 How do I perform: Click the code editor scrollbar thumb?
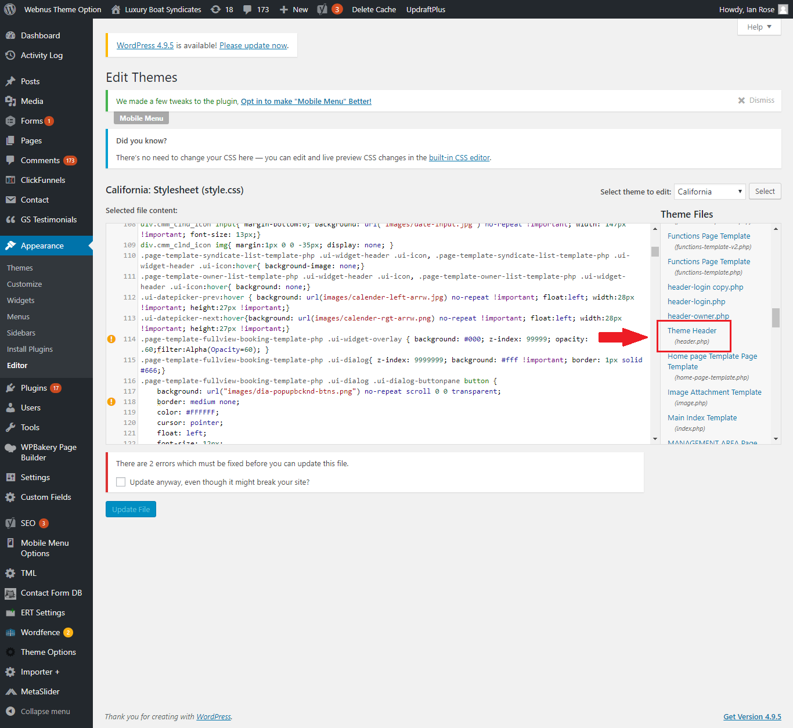pos(655,251)
